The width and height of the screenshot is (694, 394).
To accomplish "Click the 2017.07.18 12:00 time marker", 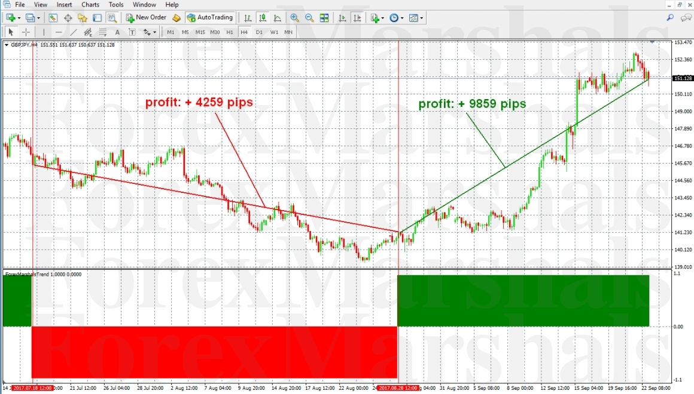I will pos(32,388).
